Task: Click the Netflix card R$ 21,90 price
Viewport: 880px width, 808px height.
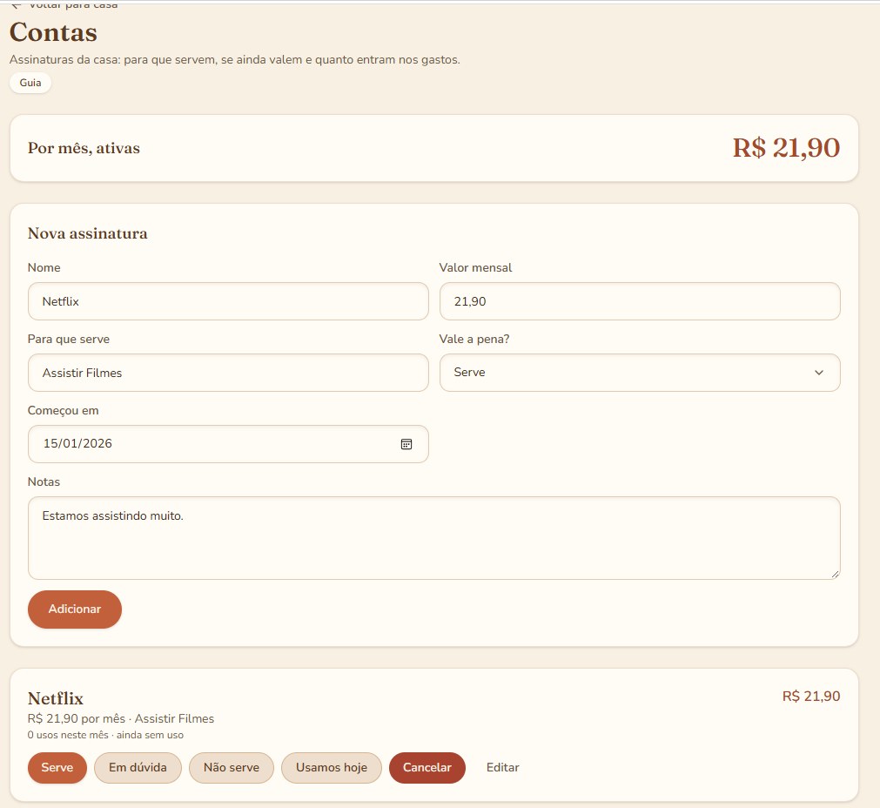Action: click(811, 697)
